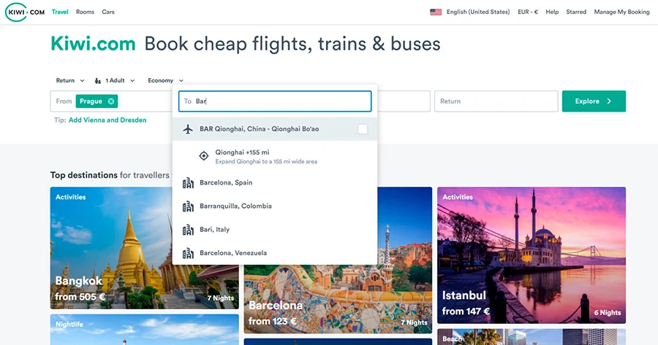Open the Economy cabin class dropdown

pyautogui.click(x=165, y=80)
